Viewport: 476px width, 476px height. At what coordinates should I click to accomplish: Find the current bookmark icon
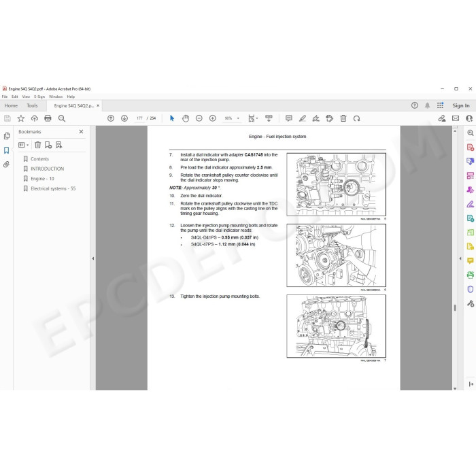tap(59, 145)
